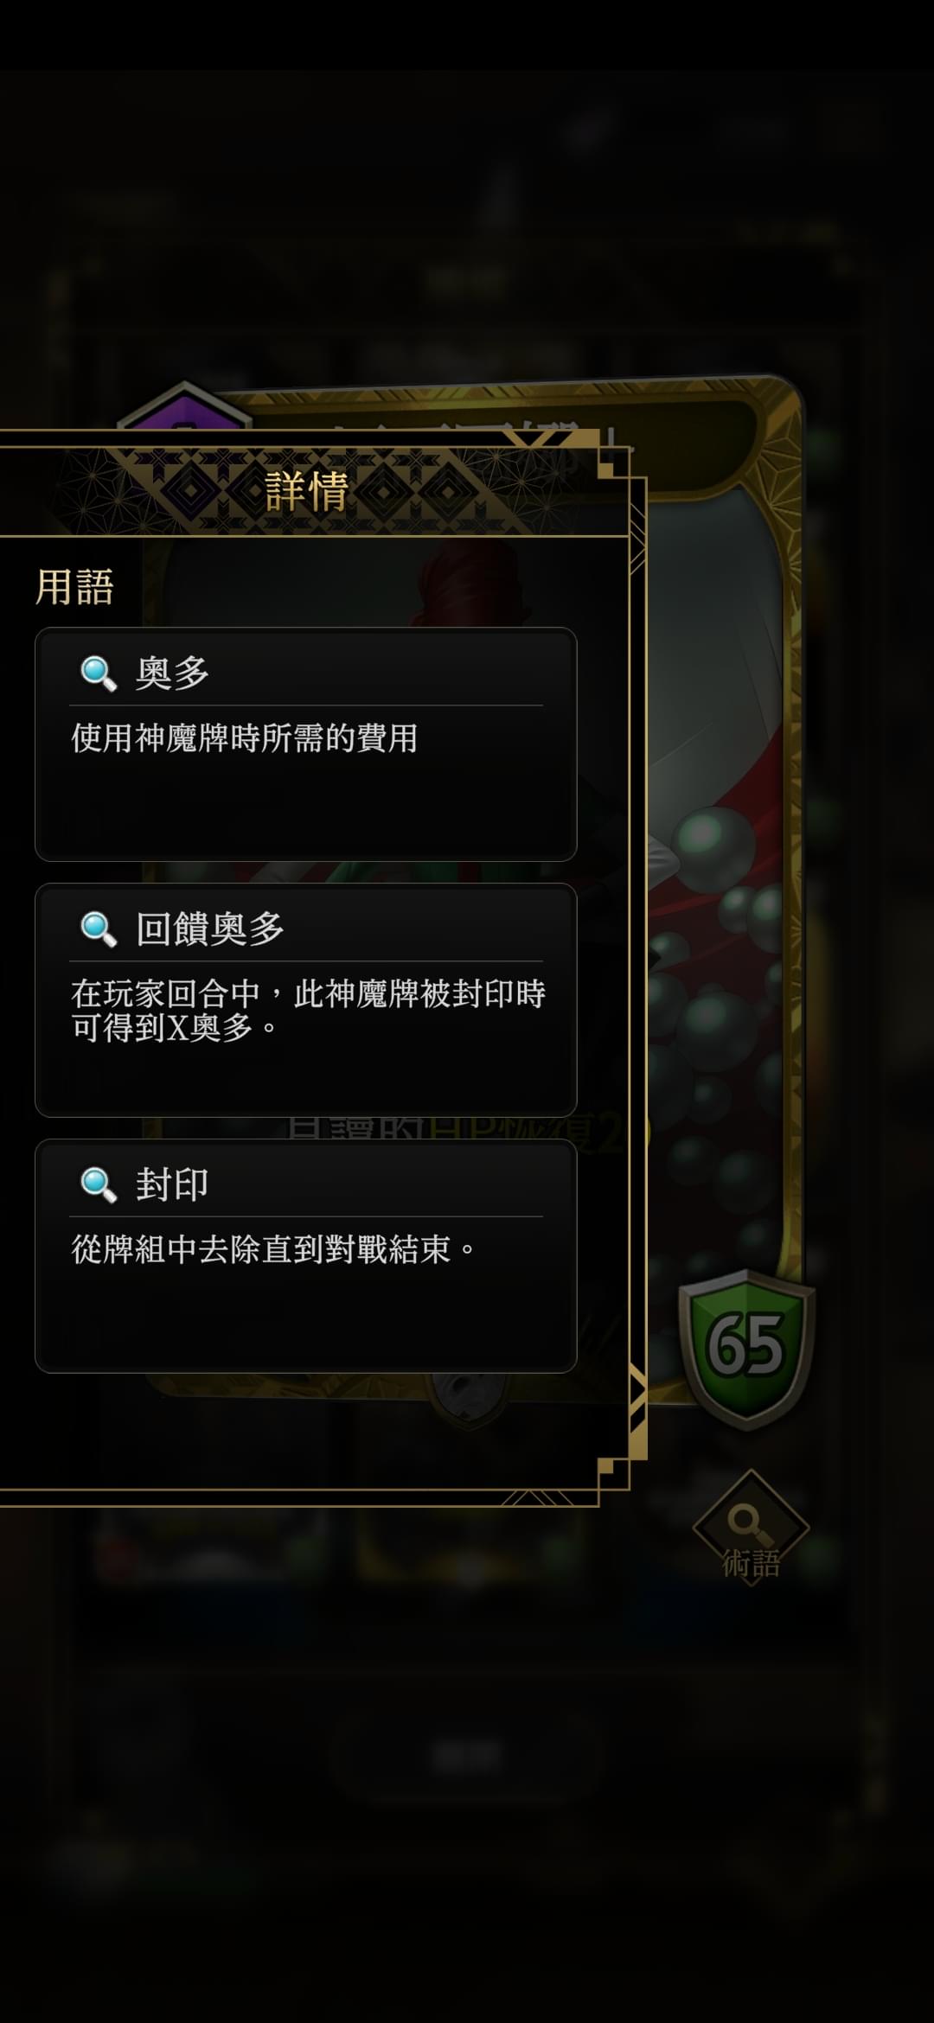Tap the 用語 section label

74,587
